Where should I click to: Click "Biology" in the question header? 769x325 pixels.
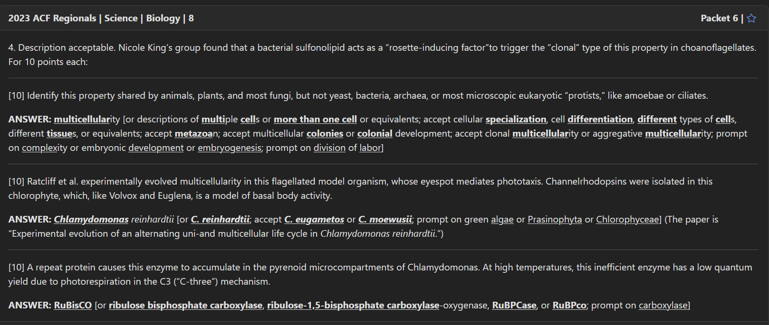[163, 19]
